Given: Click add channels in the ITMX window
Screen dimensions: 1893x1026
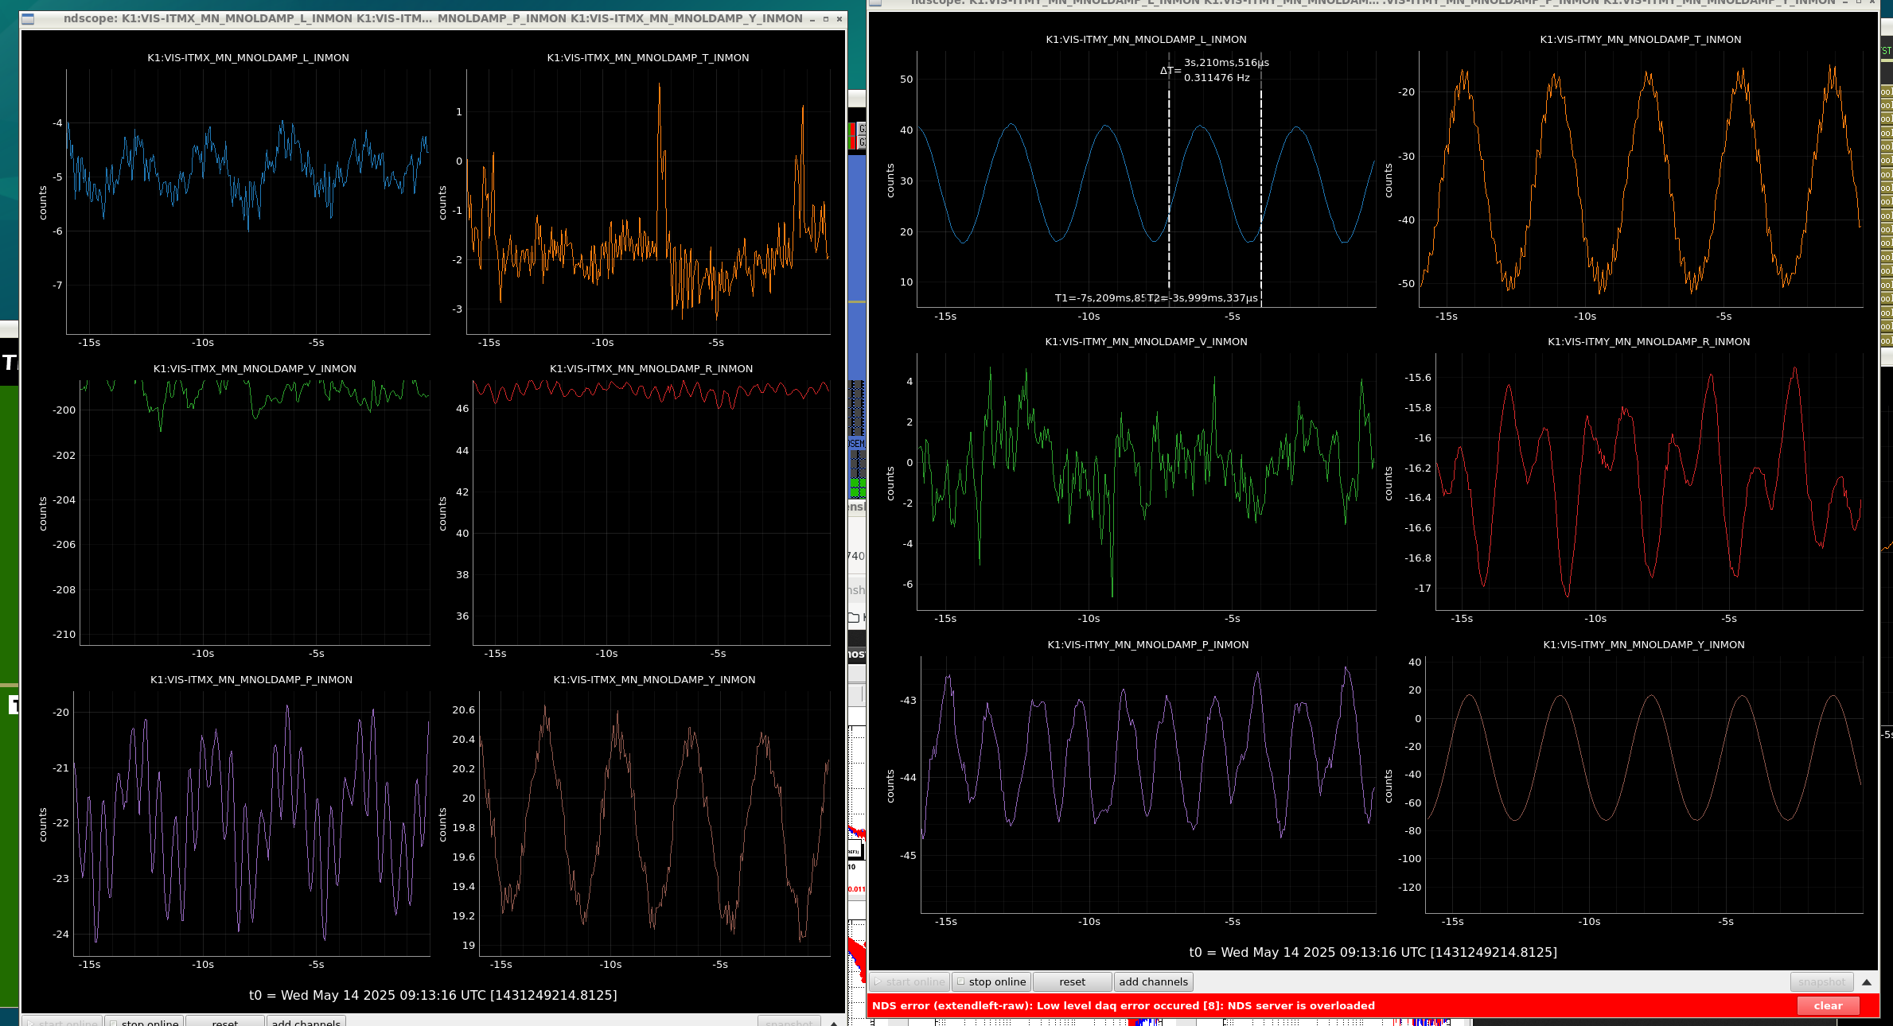Looking at the screenshot, I should coord(306,1021).
